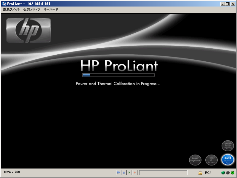Click the Sea of Sensors badge
The image size is (237, 178).
click(211, 160)
